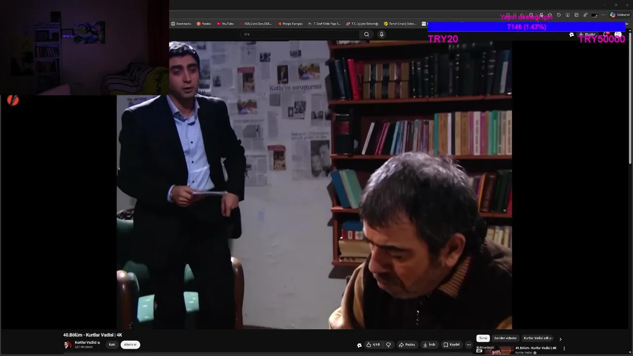Open the Yandex bookmark
Image resolution: width=633 pixels, height=356 pixels.
(x=204, y=24)
